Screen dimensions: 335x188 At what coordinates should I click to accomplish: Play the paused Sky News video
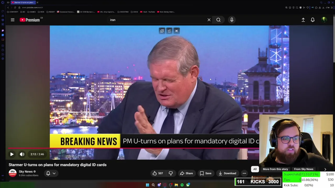coord(12,154)
